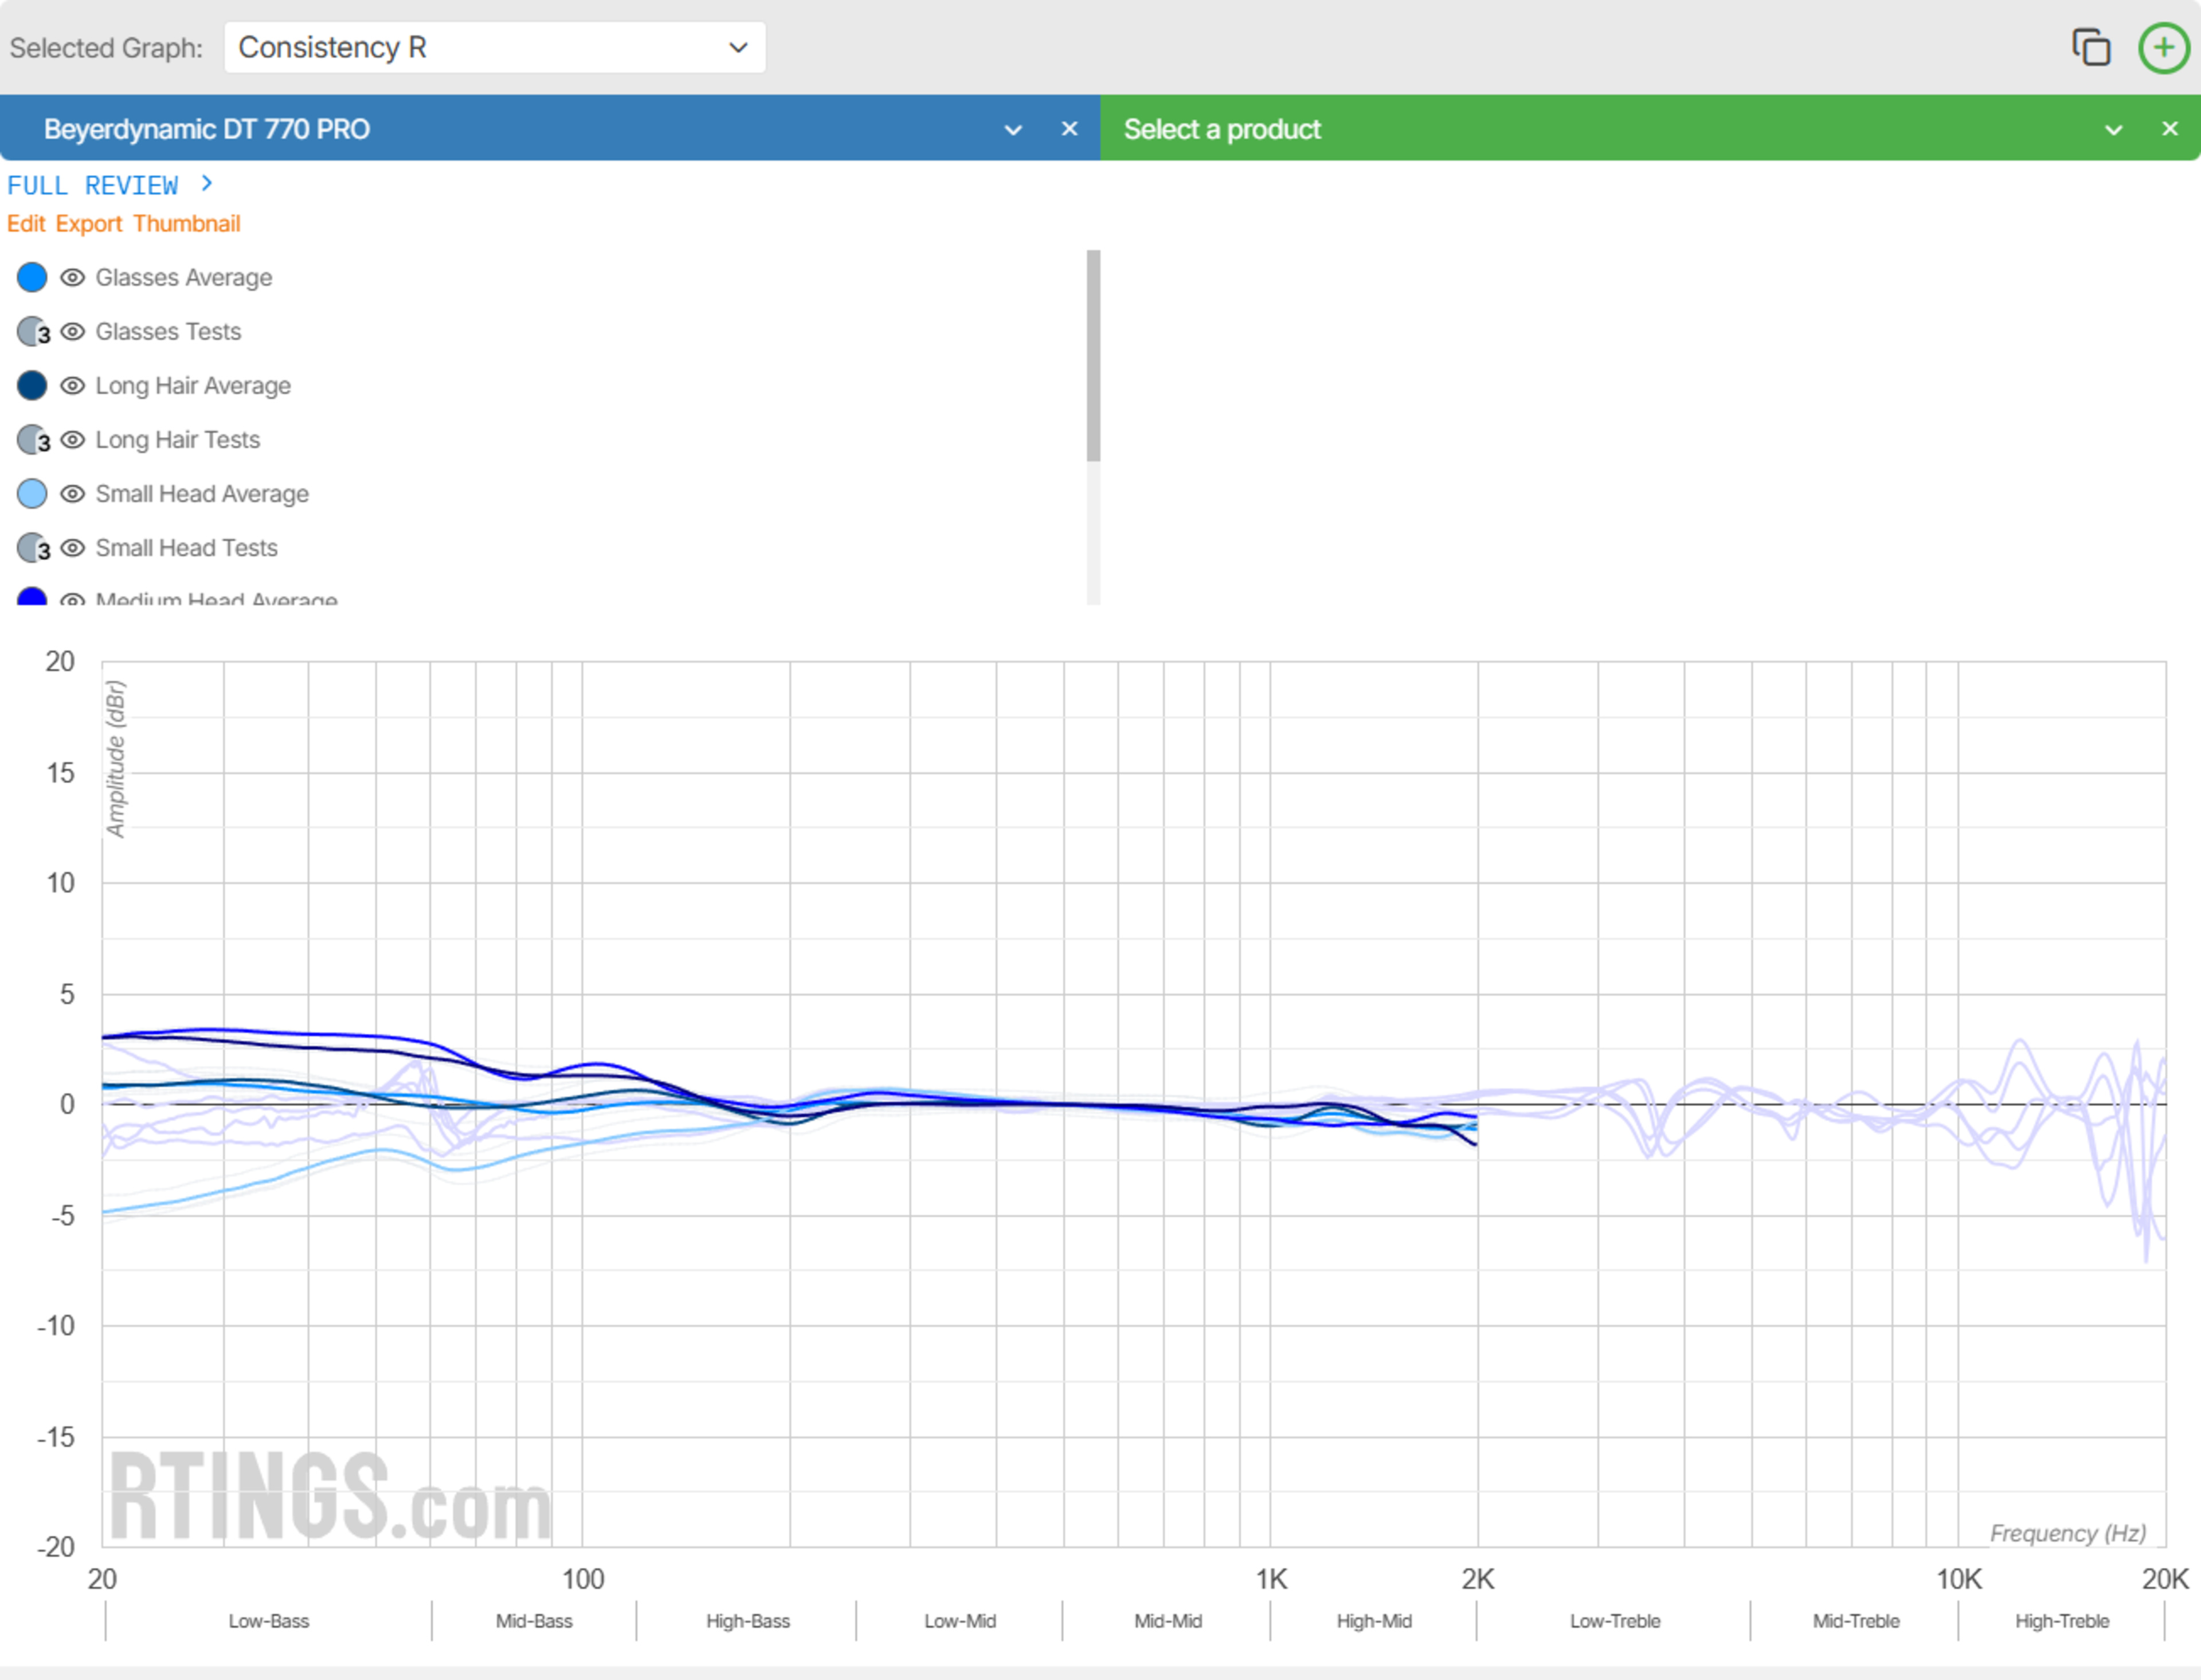Click the Small Head Average label

pyautogui.click(x=202, y=493)
